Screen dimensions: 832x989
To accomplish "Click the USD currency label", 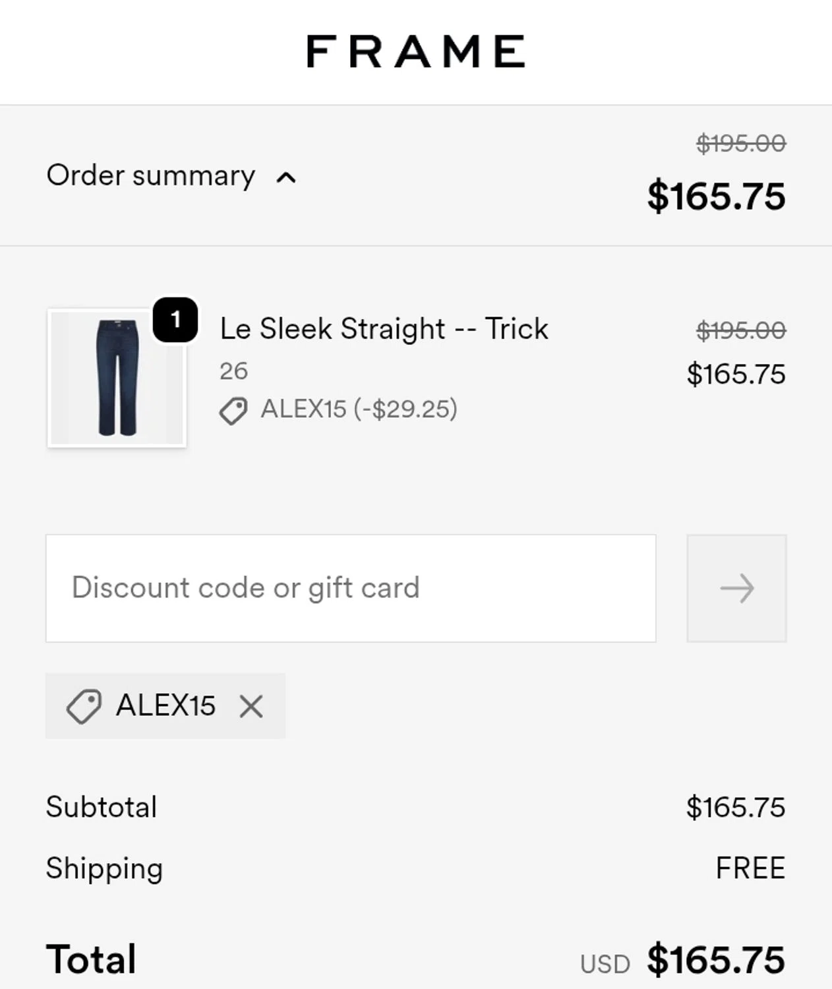I will point(605,964).
